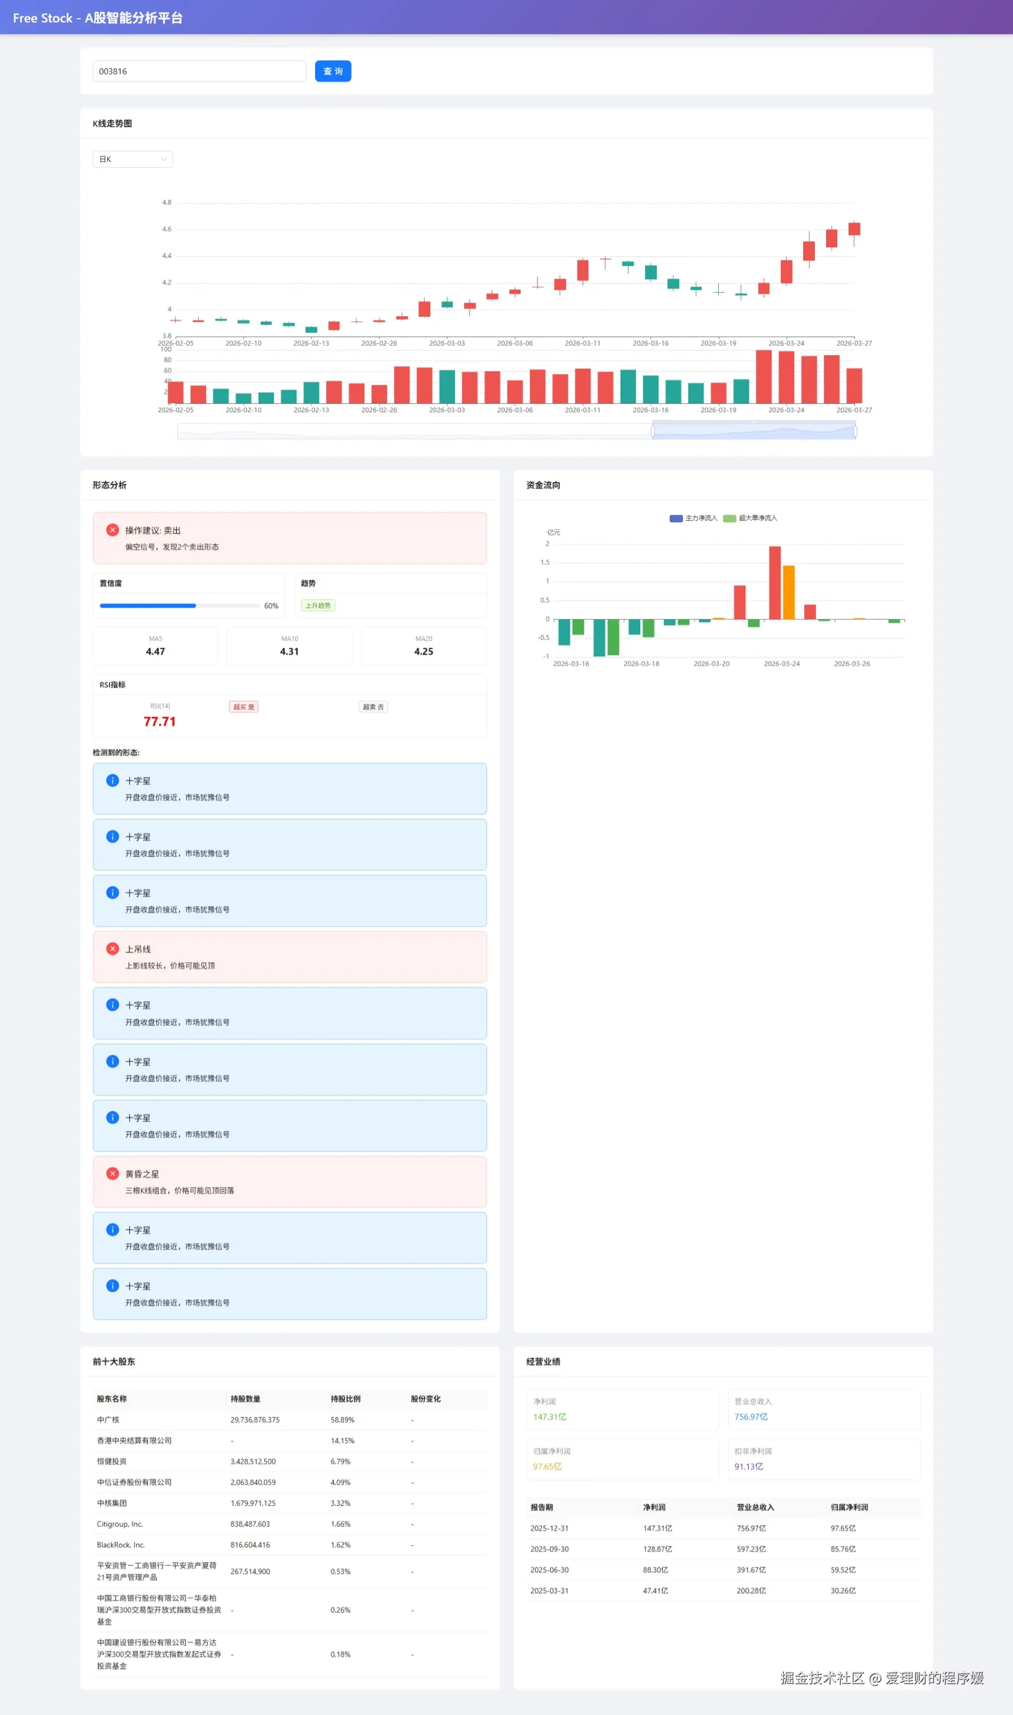Click the 归属净利润 97.65亿 statistic
1013x1715 pixels.
click(623, 1459)
